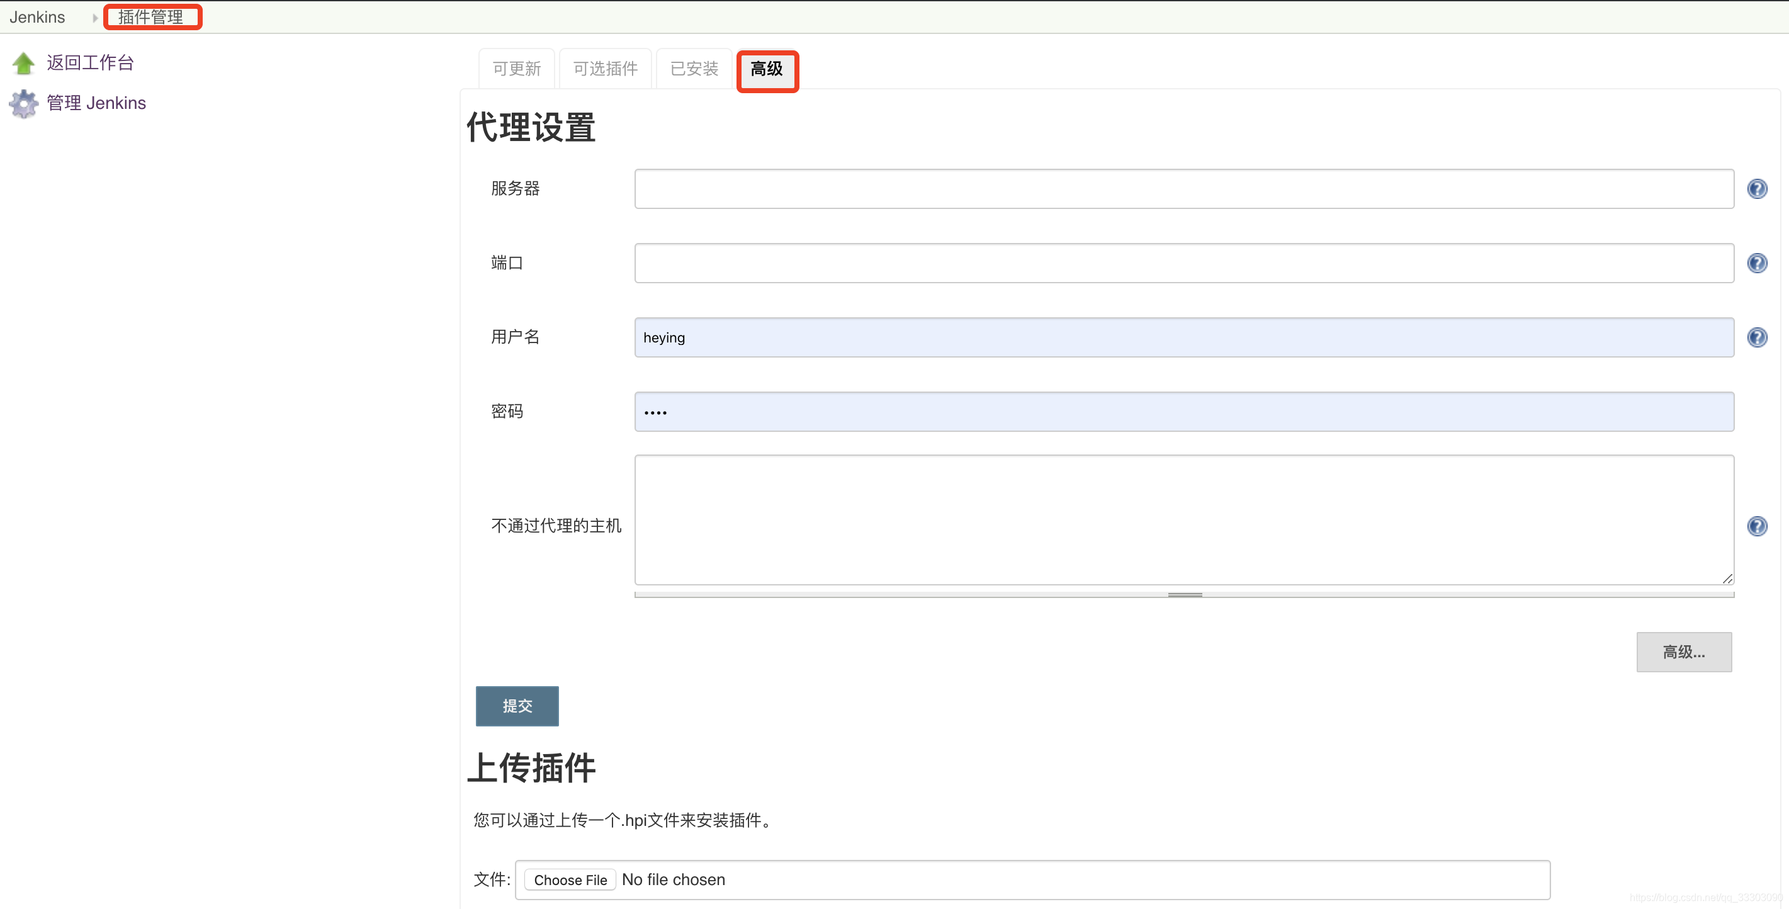Click the 不通过代理的主机 text area
The image size is (1789, 909).
pyautogui.click(x=1184, y=520)
